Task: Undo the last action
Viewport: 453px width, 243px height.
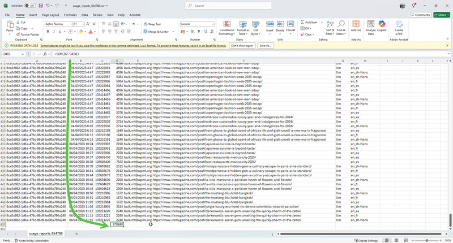Action: (48, 6)
